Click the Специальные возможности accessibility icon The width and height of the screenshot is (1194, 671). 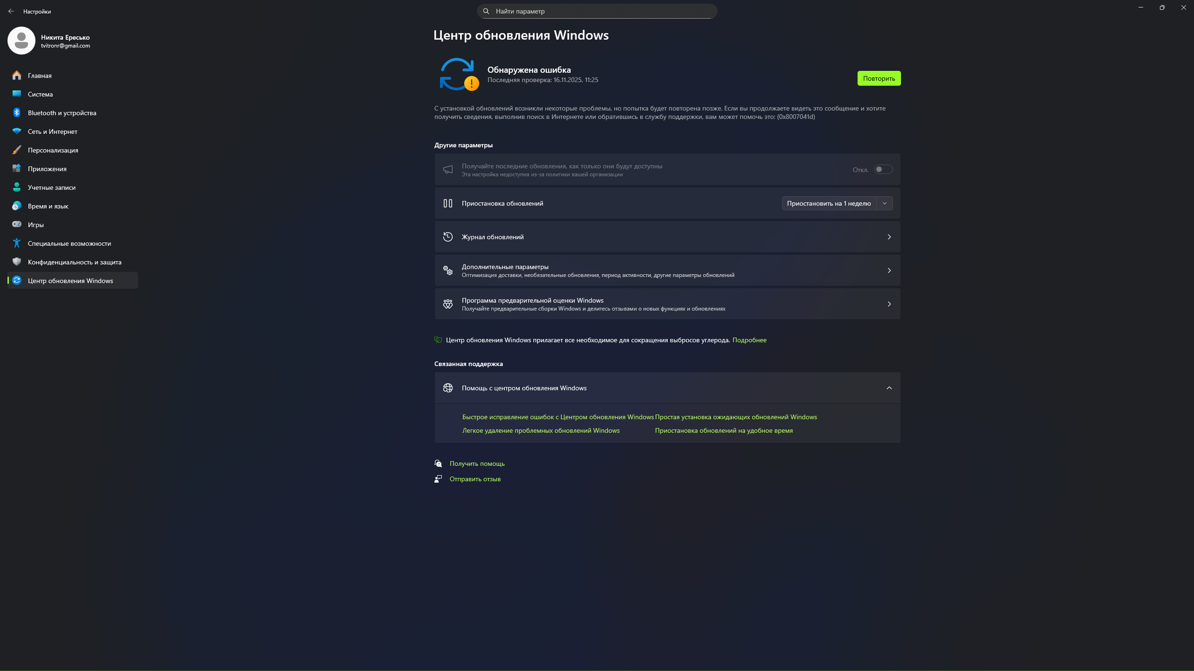17,243
